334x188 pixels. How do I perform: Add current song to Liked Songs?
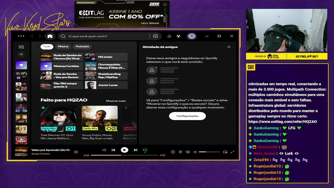(76, 152)
